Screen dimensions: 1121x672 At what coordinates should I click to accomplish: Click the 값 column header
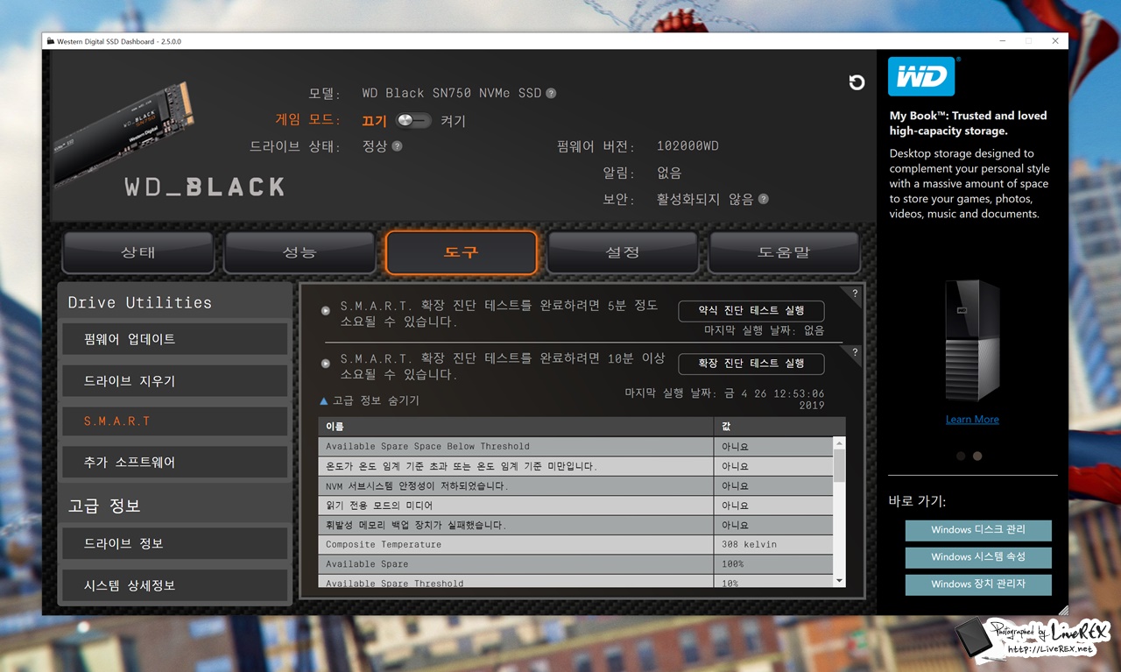tap(780, 427)
